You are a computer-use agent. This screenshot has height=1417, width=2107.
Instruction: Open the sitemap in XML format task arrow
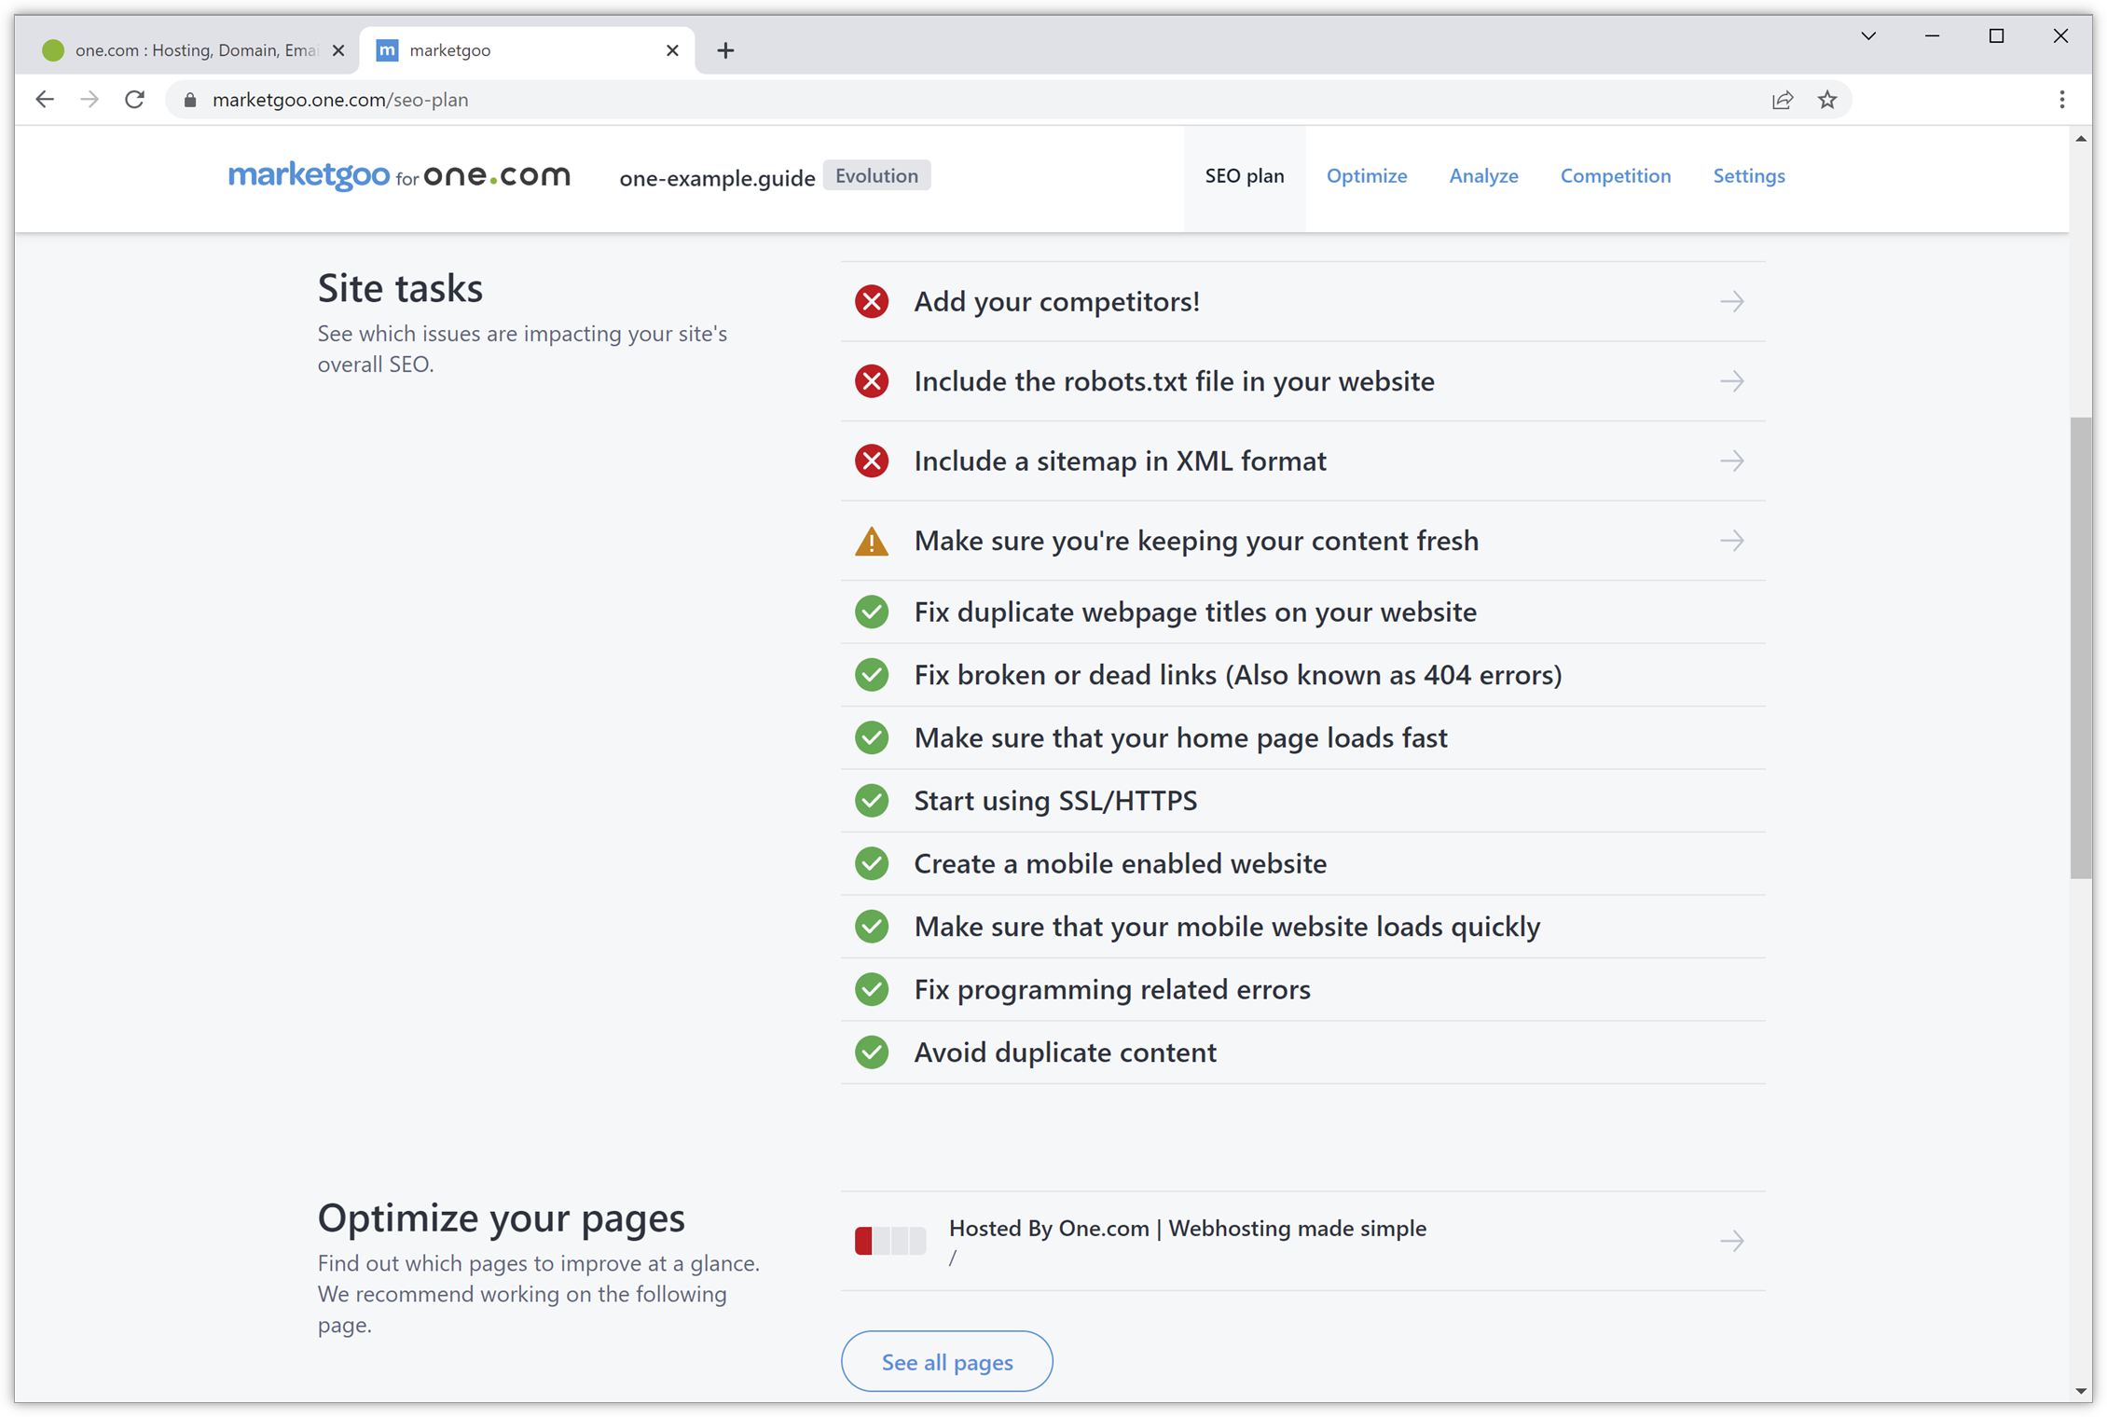point(1731,461)
